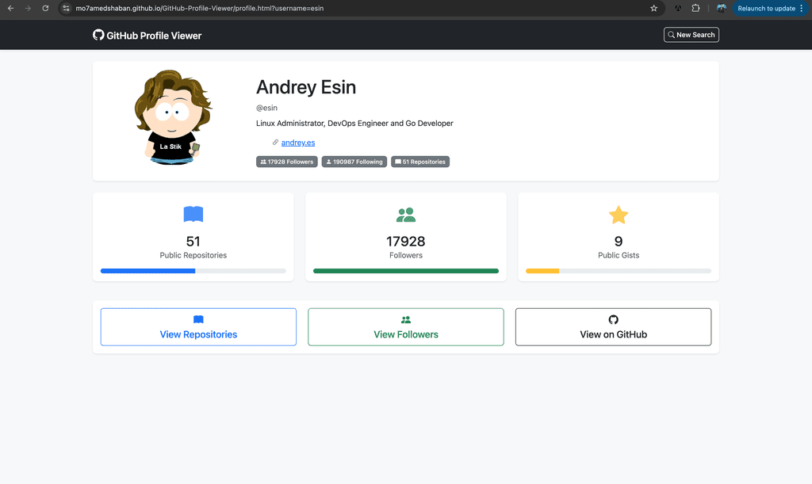Open the View Repositories button
This screenshot has height=484, width=812.
(x=198, y=327)
